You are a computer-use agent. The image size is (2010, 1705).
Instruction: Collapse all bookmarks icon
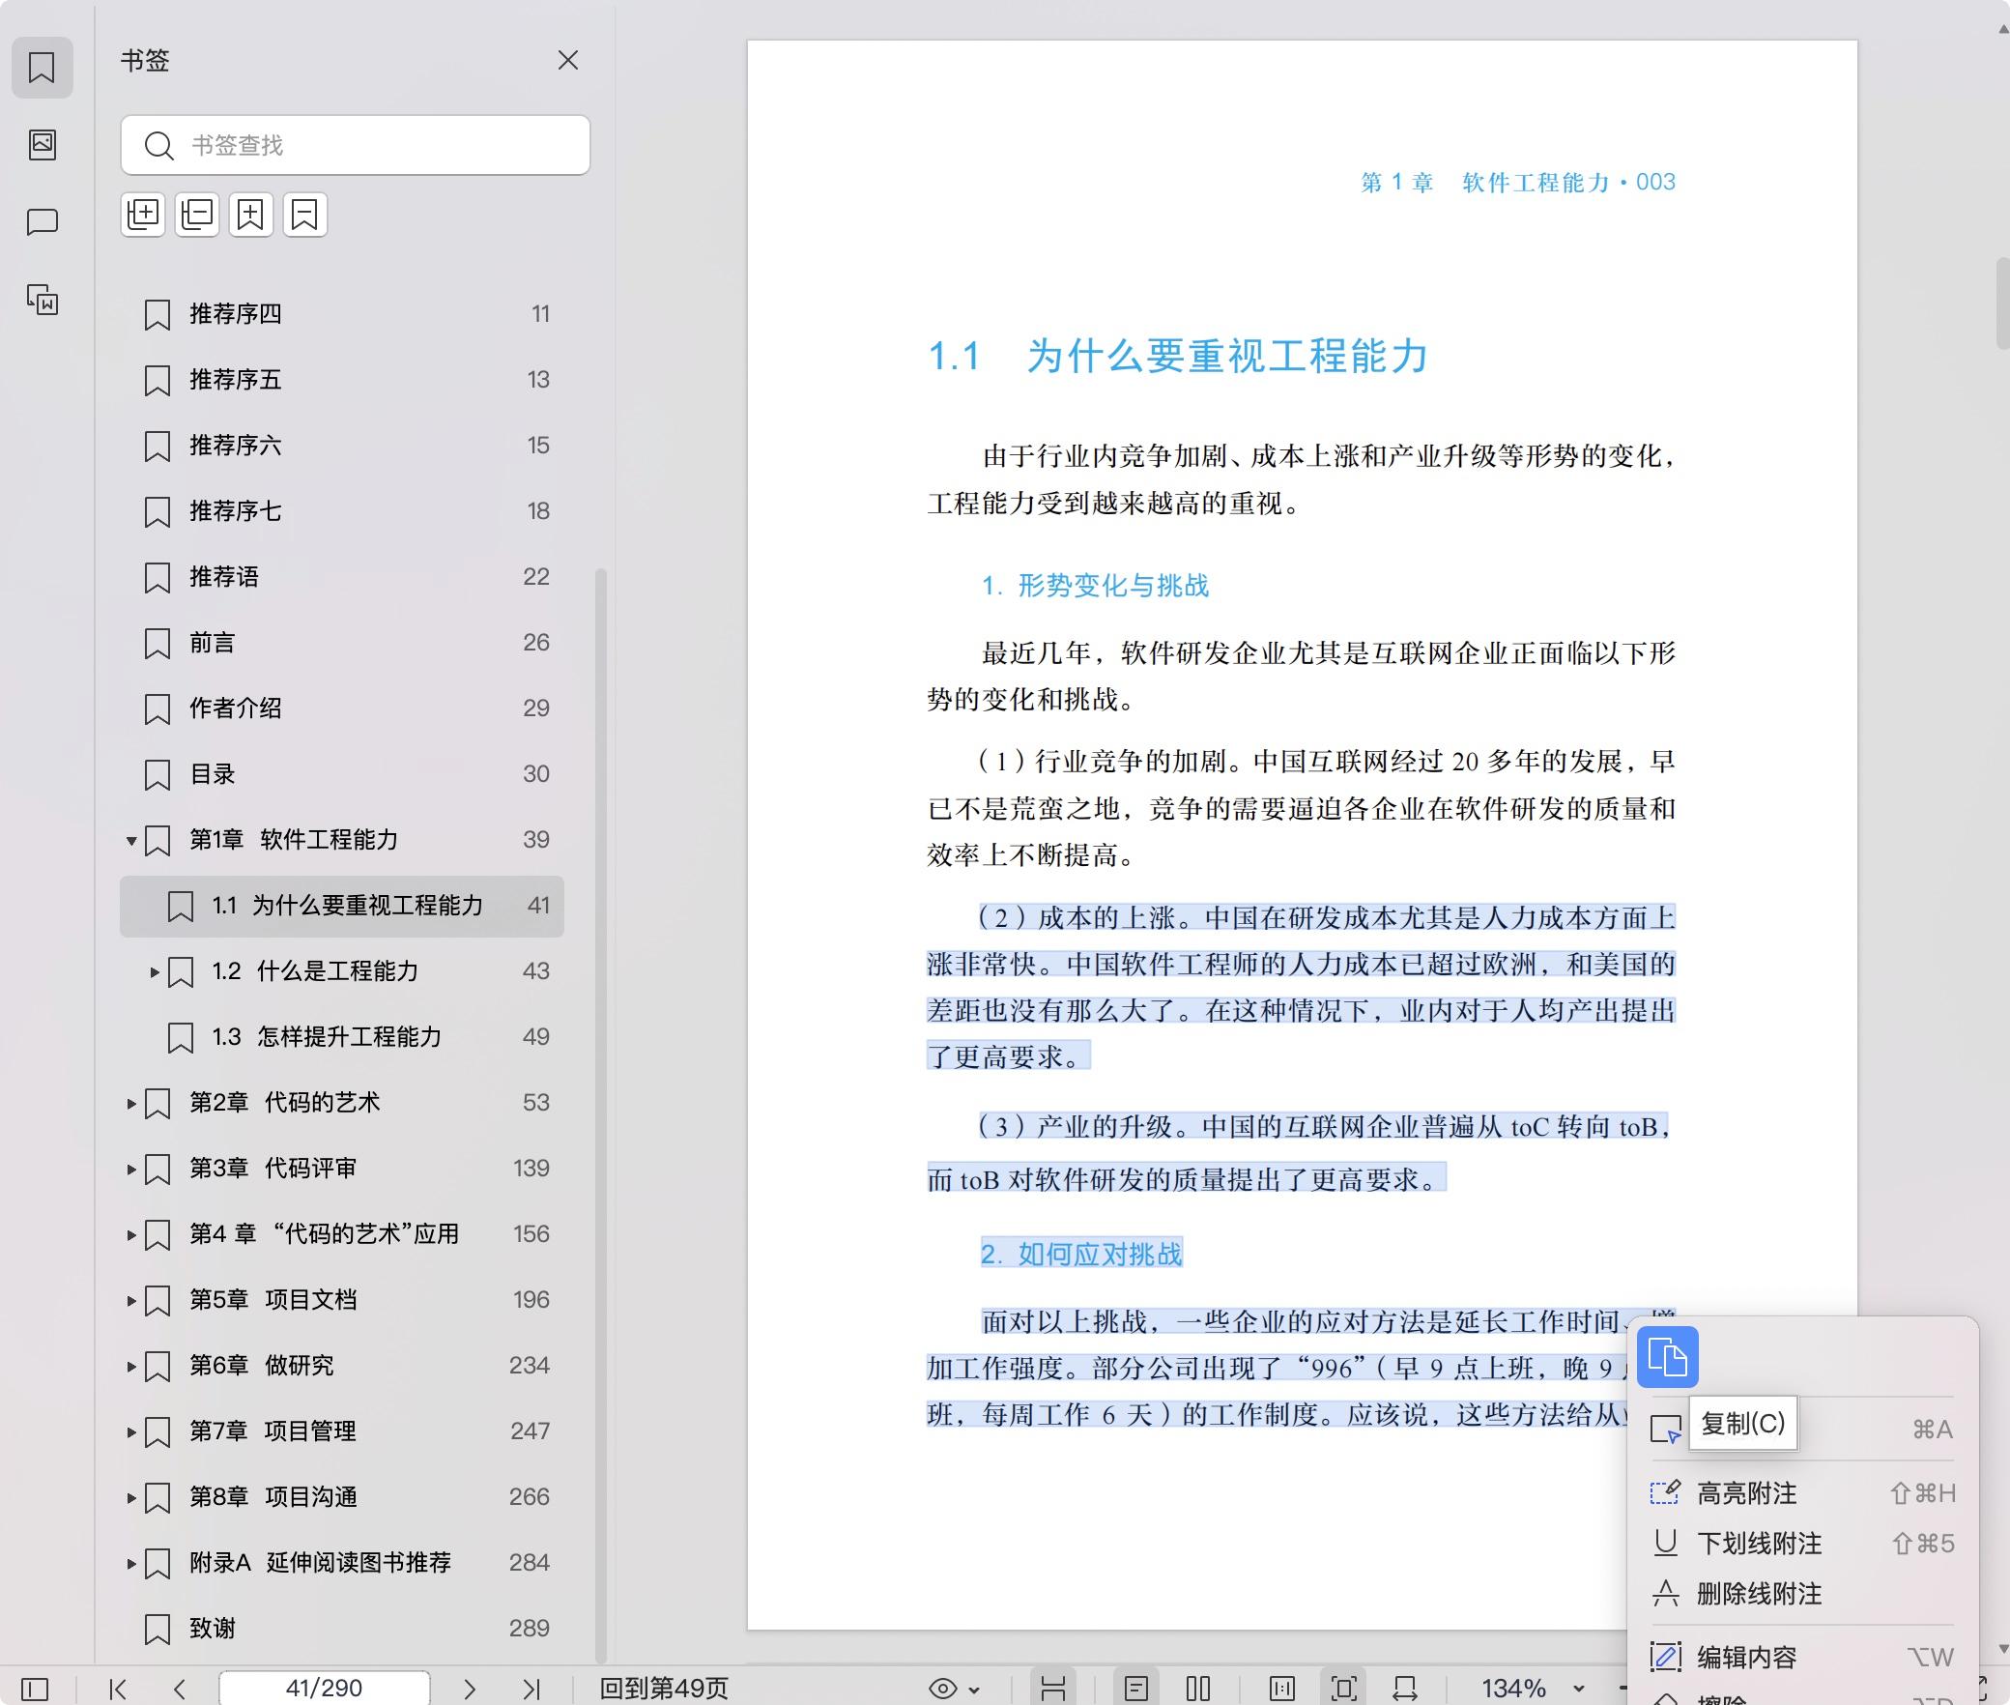(197, 214)
